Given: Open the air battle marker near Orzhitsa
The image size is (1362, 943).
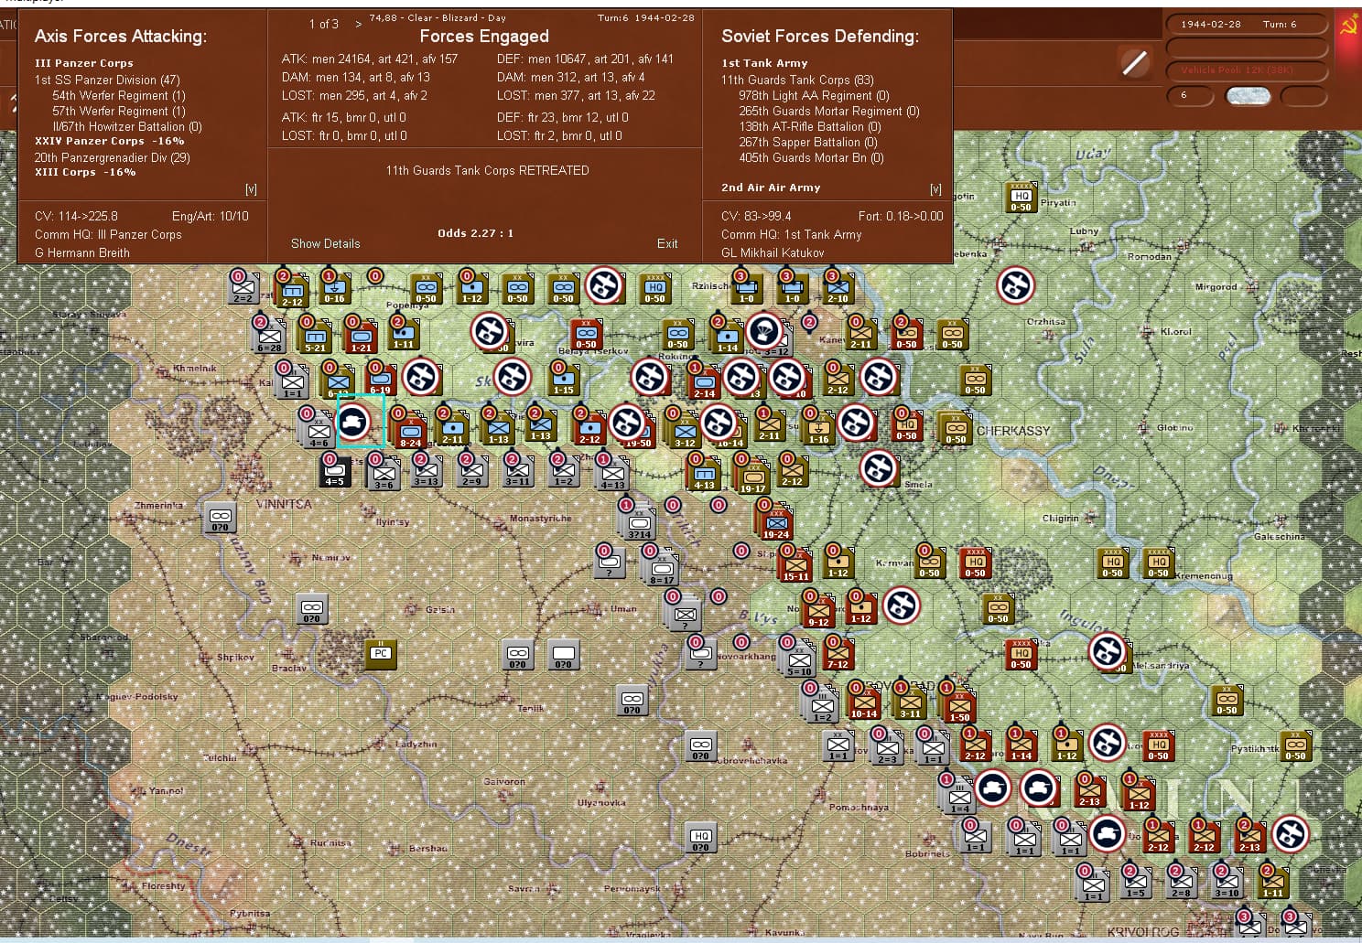Looking at the screenshot, I should click(x=1015, y=285).
